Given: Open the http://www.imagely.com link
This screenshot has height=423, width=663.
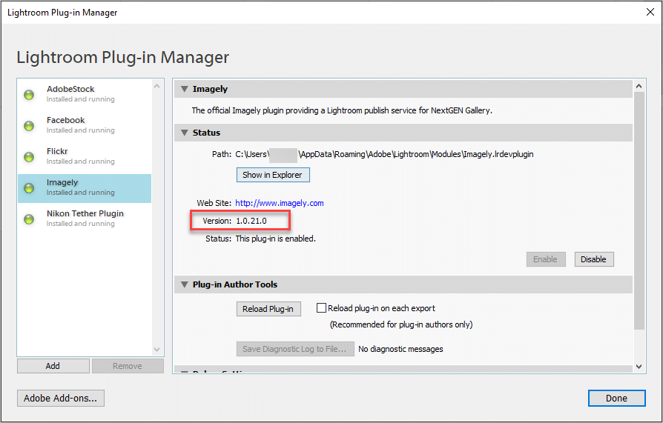Looking at the screenshot, I should point(280,203).
